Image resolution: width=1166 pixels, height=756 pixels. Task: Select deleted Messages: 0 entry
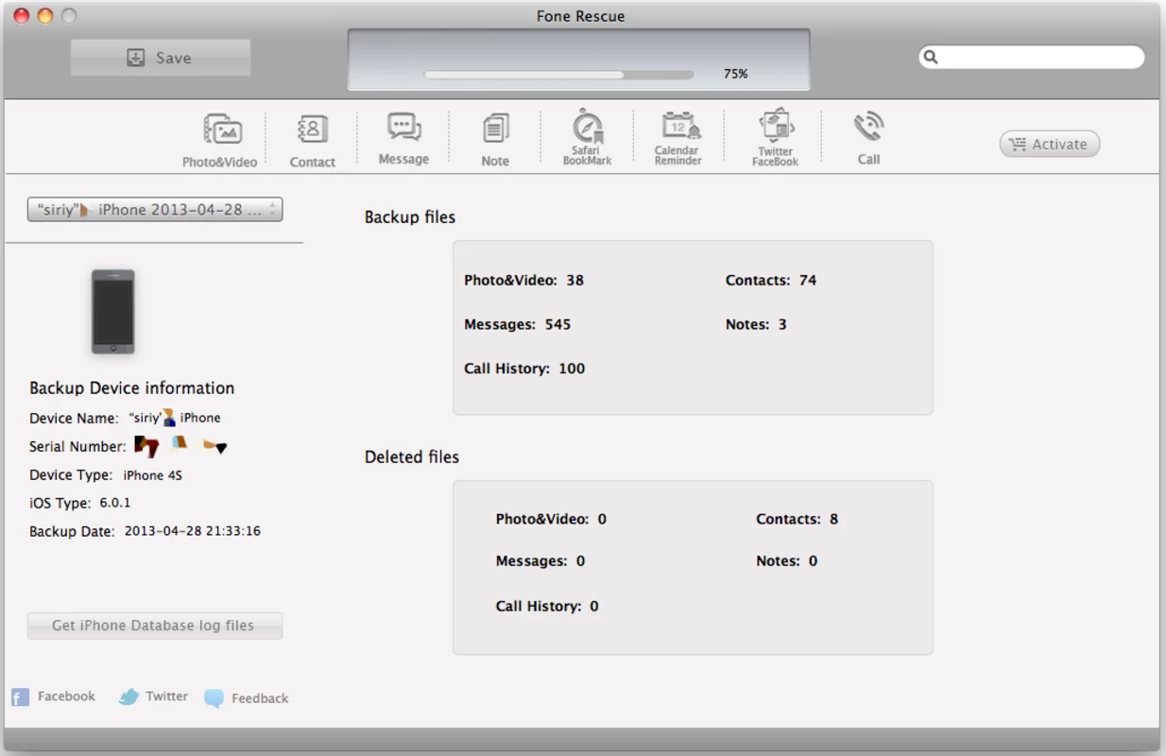540,561
